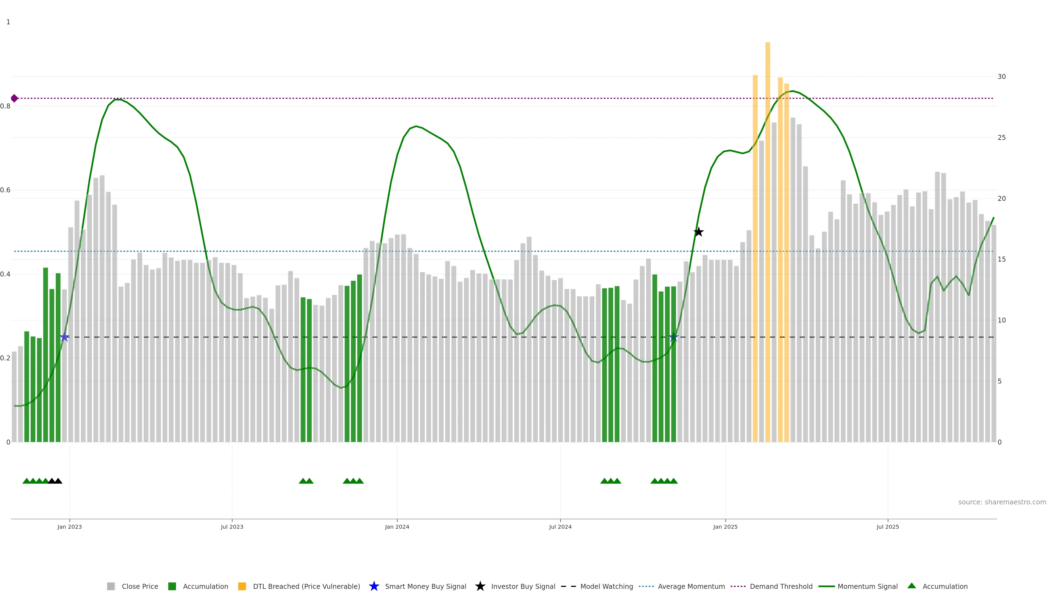This screenshot has height=596, width=1060.
Task: Click the Jul 2025 axis label
Action: tap(887, 526)
